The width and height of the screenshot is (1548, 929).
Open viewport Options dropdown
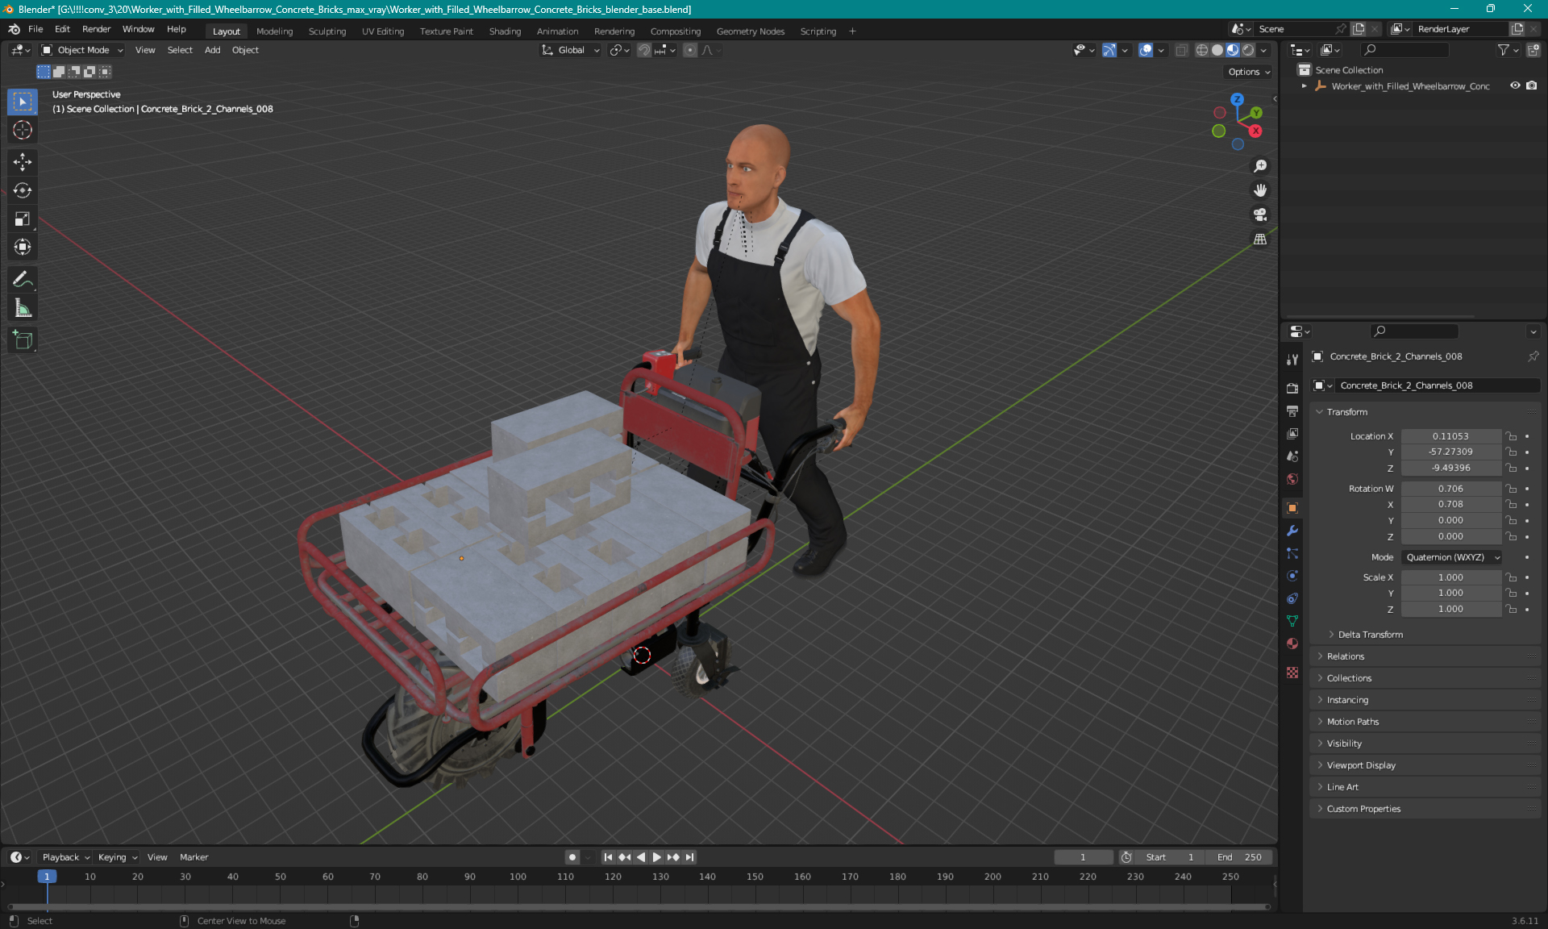tap(1249, 72)
